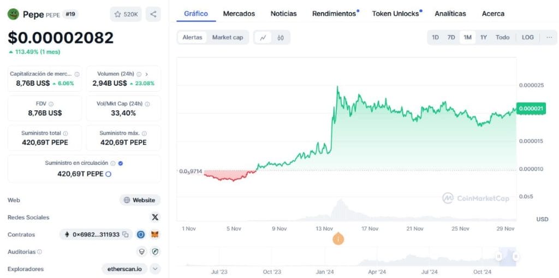Open info icon next to Capitalización de mercado

tap(77, 74)
